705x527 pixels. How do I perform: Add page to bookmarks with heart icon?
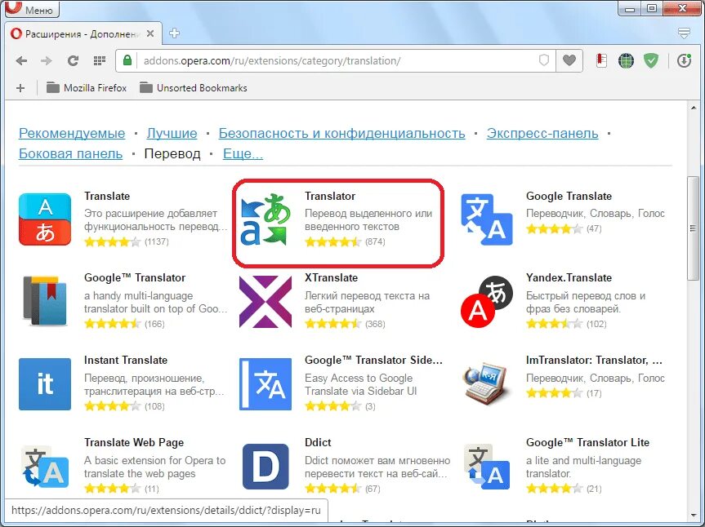click(x=569, y=60)
